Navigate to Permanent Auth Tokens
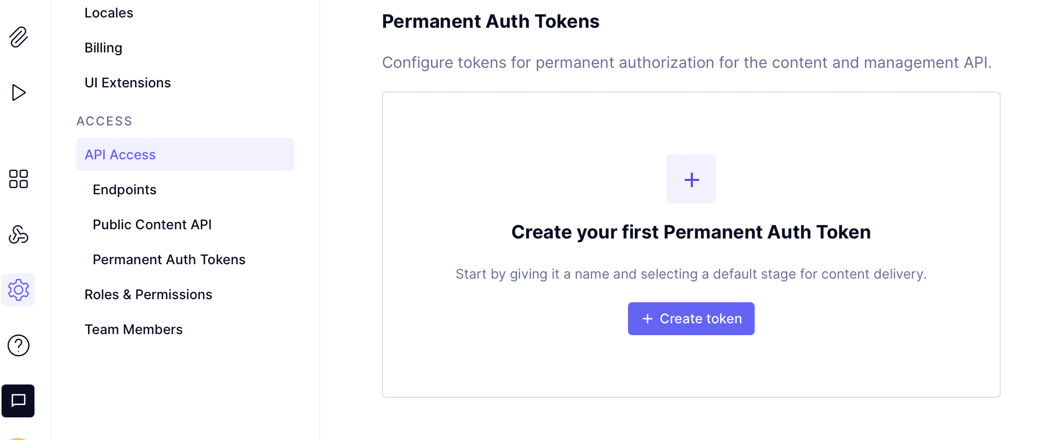1046x440 pixels. click(x=169, y=259)
